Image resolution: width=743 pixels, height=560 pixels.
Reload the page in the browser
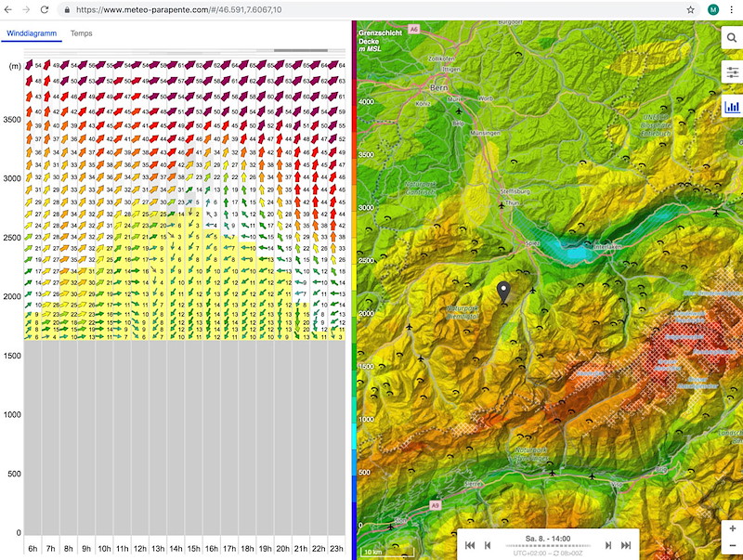pos(44,9)
